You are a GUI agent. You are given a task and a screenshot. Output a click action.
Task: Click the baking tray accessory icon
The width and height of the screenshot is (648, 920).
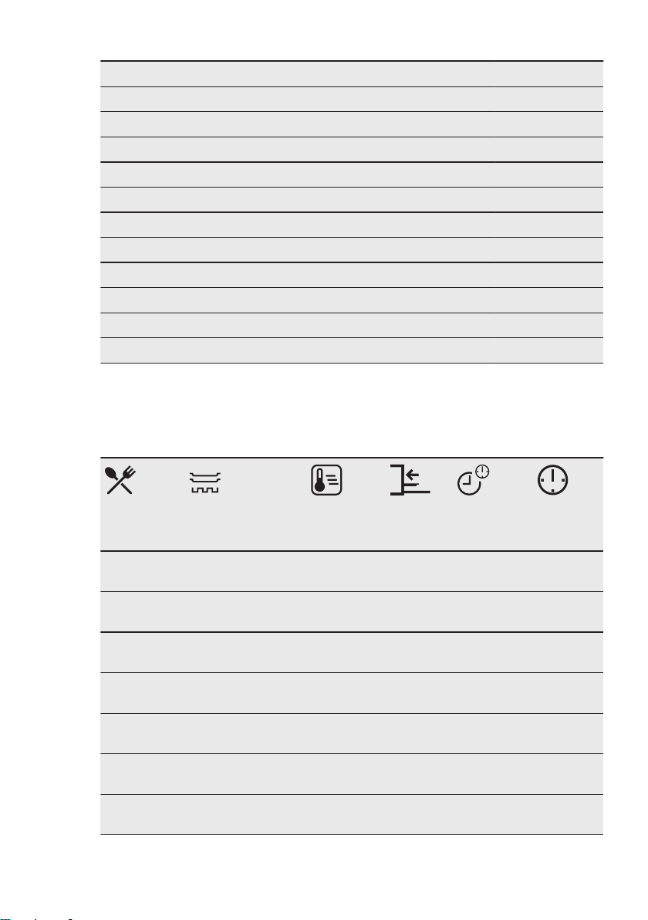click(x=204, y=482)
